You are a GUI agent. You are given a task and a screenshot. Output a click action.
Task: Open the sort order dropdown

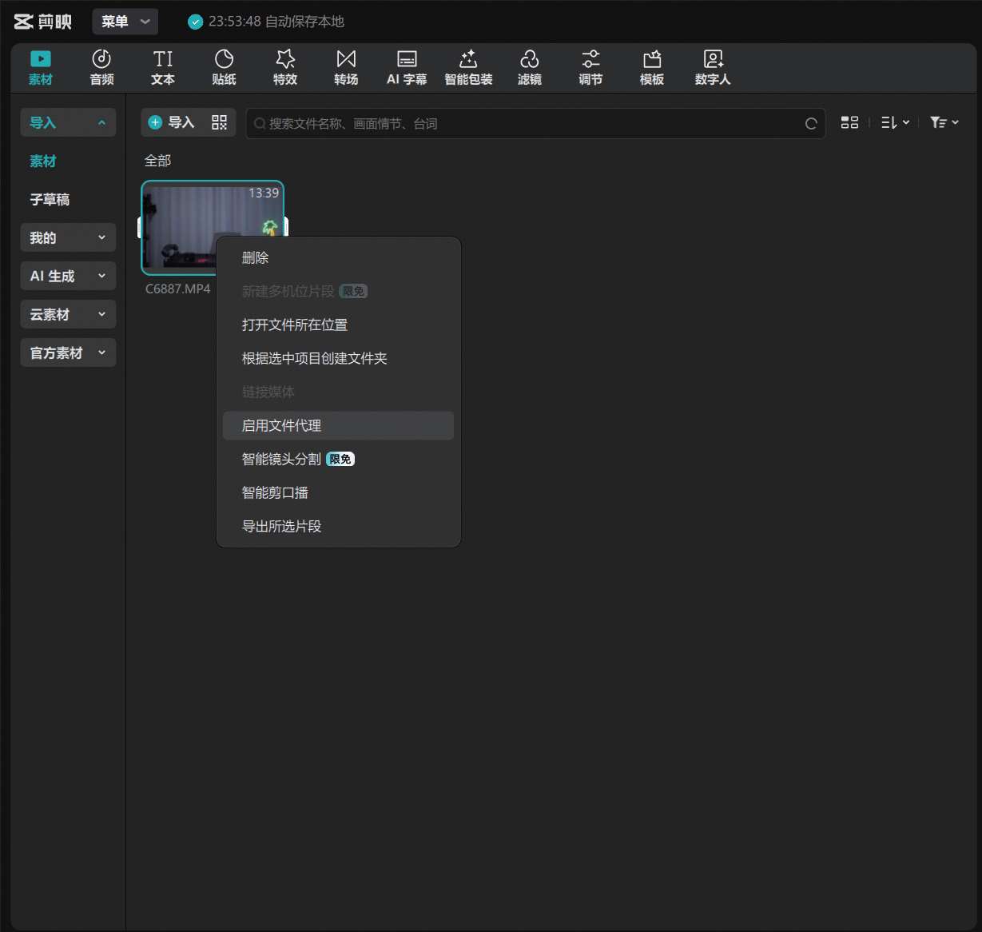coord(895,122)
